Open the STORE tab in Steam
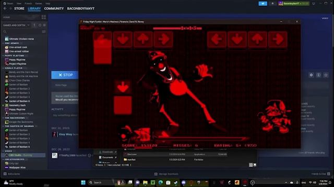The width and height of the screenshot is (334, 187). tap(19, 8)
